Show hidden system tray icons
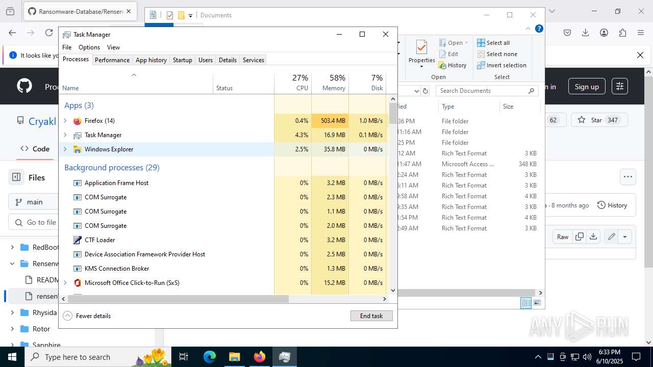Viewport: 653px width, 367px height. [538, 357]
